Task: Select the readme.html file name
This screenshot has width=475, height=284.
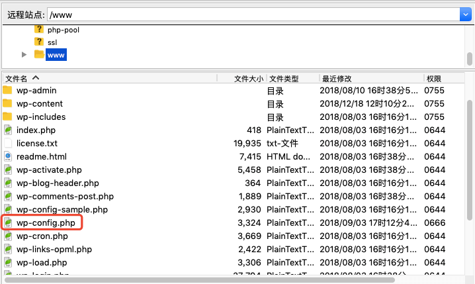Action: [42, 157]
